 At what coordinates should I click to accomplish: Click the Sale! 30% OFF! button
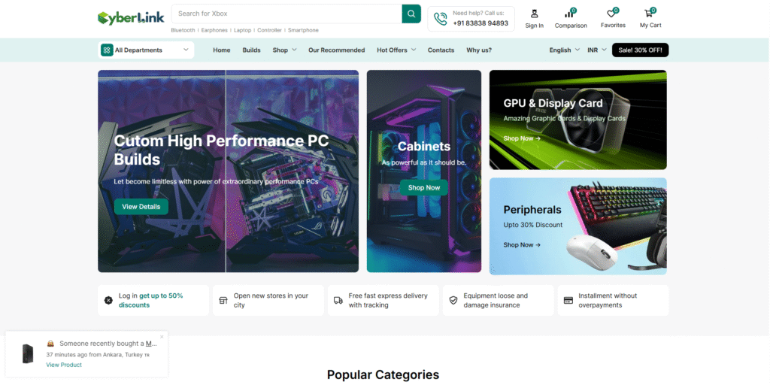(640, 50)
